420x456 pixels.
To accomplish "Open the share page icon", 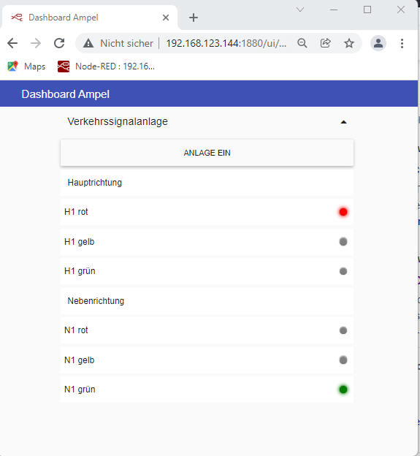I will coord(326,43).
